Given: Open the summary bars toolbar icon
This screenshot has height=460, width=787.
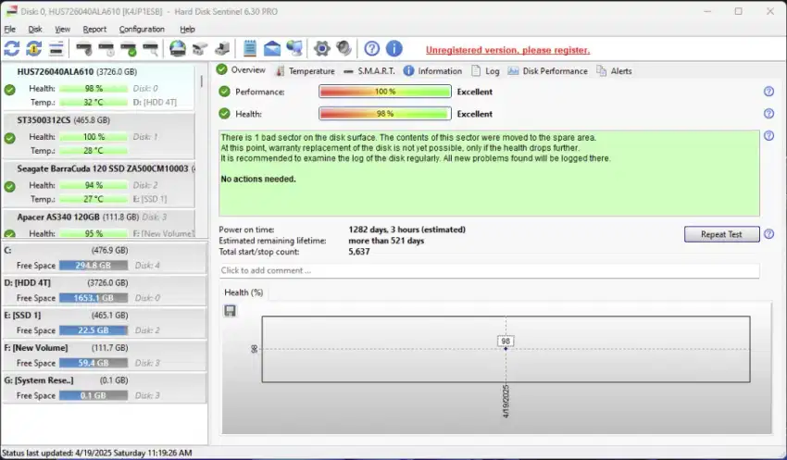Looking at the screenshot, I should [x=56, y=49].
